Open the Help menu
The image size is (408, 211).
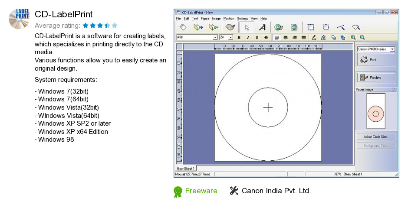pos(263,19)
